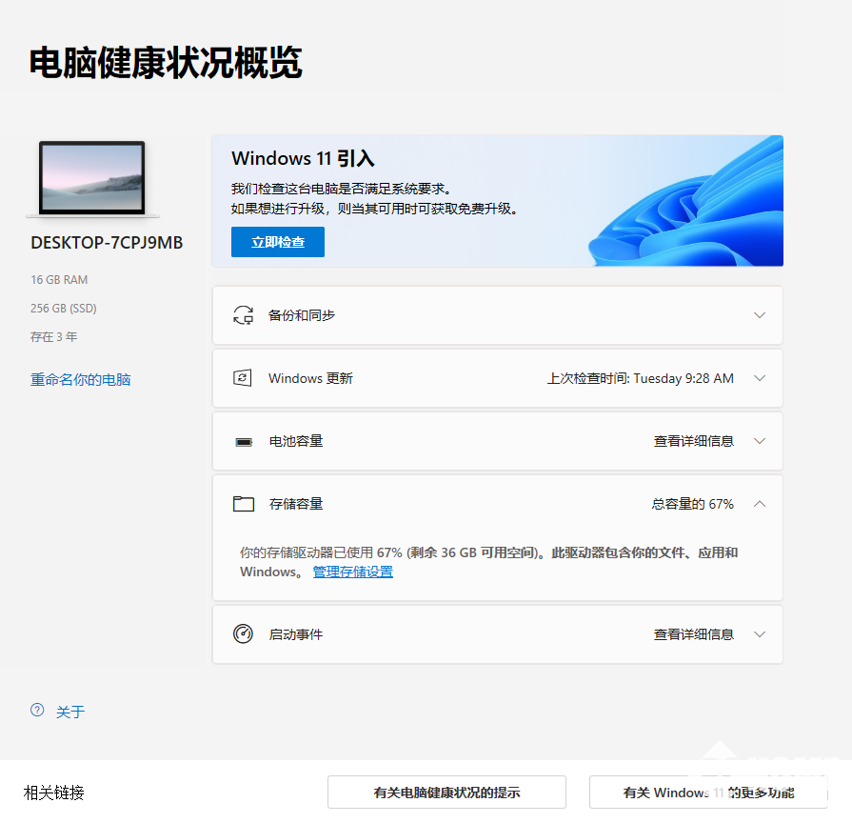Click the laptop thumbnail image
This screenshot has height=823, width=852.
tap(91, 179)
